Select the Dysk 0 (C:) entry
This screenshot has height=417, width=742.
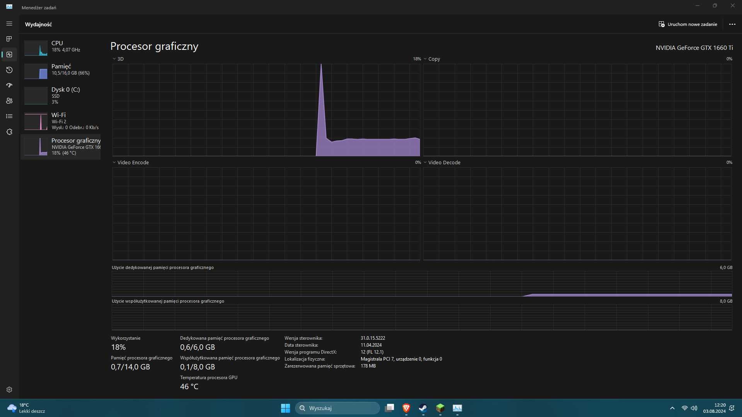61,95
